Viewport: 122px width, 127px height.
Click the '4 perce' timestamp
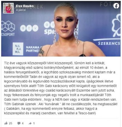pyautogui.click(x=21, y=10)
